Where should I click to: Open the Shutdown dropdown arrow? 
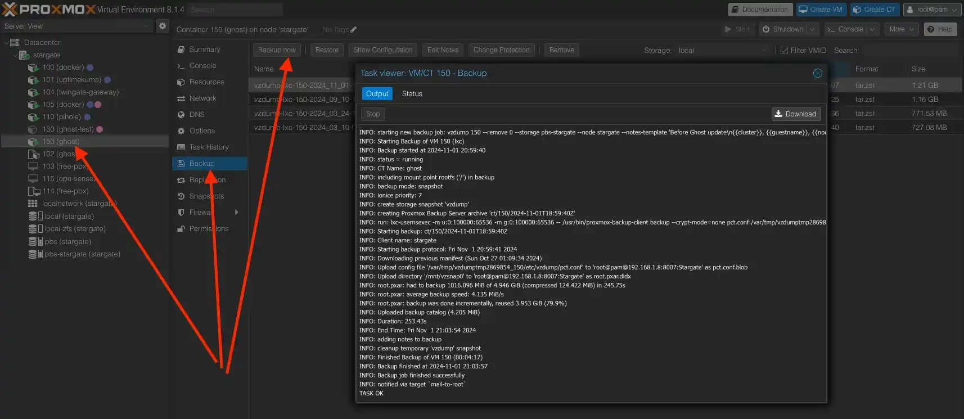pos(813,29)
